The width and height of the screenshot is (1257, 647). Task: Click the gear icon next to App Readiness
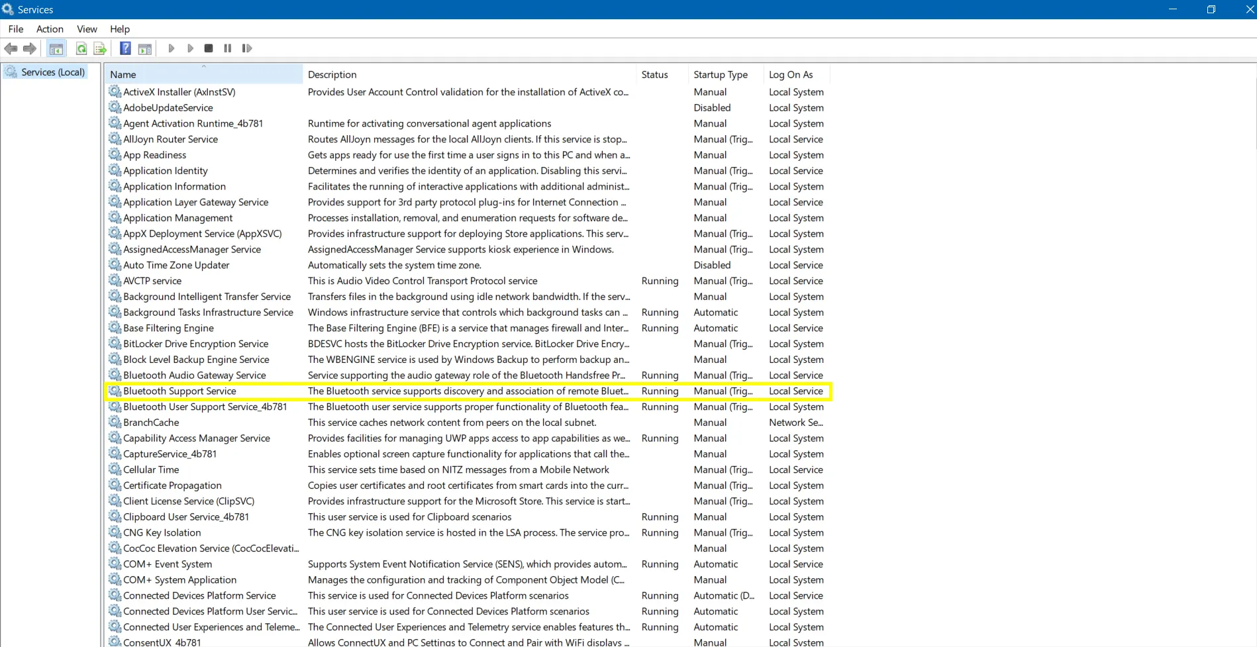115,154
